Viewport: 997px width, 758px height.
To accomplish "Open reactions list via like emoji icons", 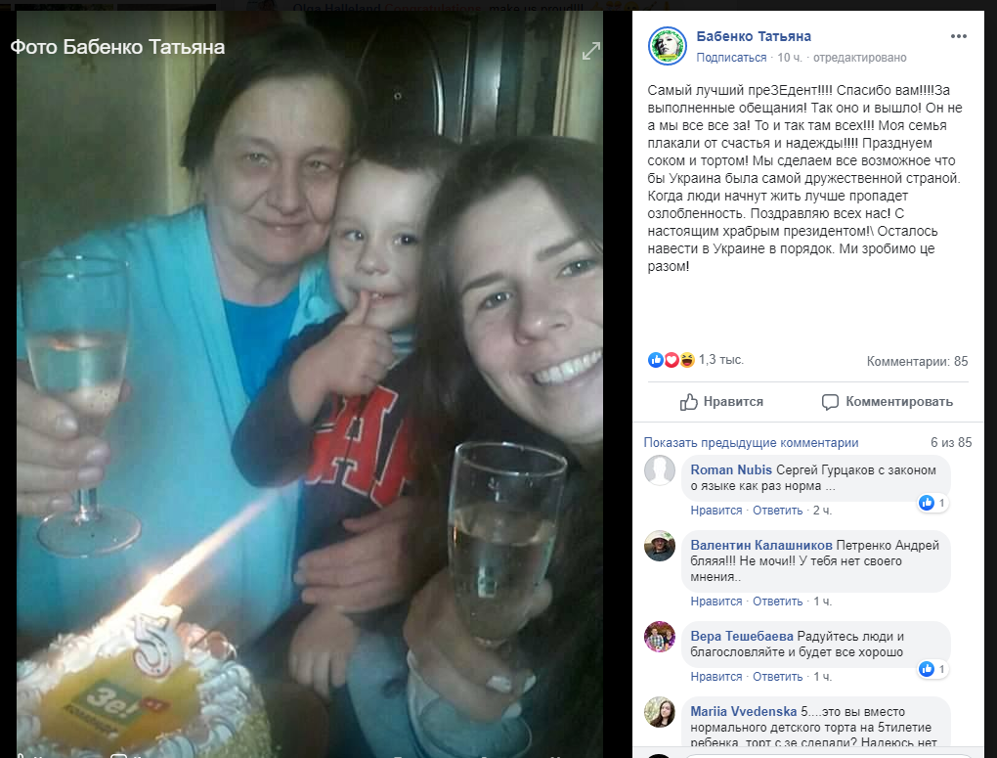I will (672, 360).
